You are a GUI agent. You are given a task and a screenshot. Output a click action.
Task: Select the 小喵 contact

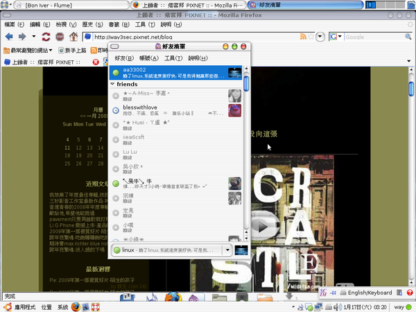(x=176, y=227)
